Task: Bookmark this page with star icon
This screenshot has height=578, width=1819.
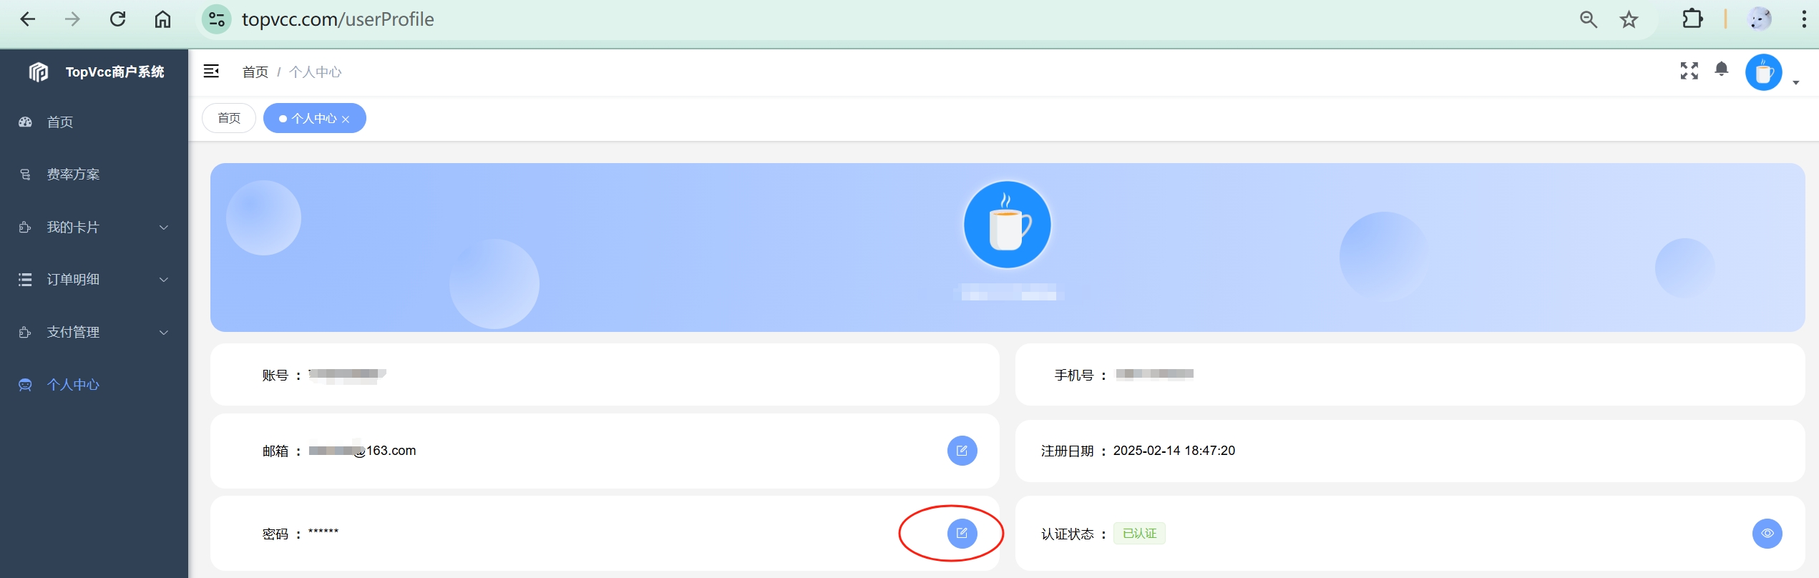Action: click(1629, 19)
